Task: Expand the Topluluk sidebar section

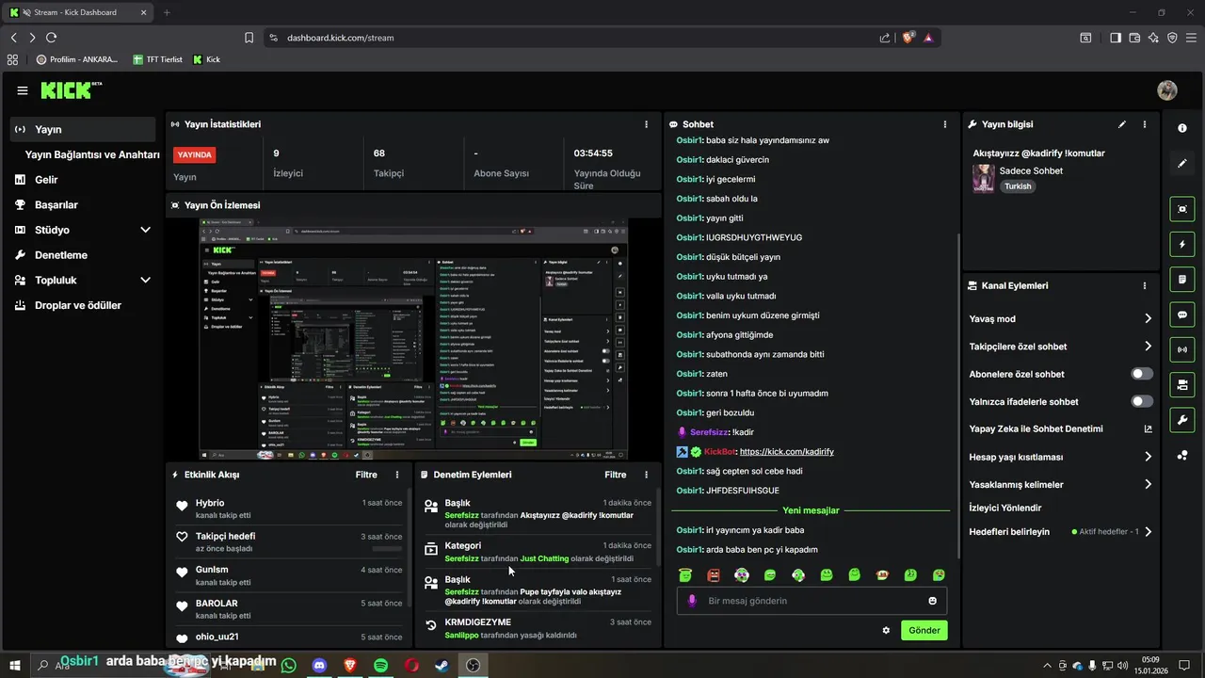Action: click(x=145, y=280)
